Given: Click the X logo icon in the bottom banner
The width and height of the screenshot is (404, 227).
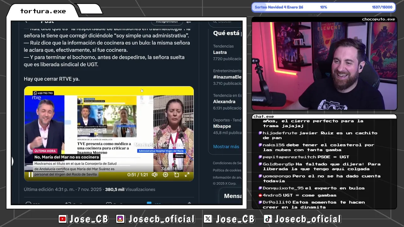Looking at the screenshot, I should point(208,219).
